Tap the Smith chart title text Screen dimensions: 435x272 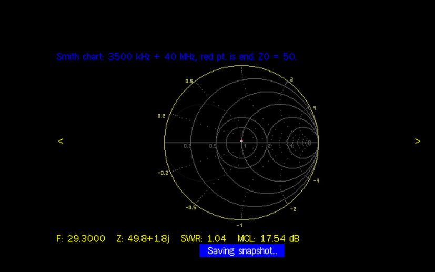click(176, 56)
